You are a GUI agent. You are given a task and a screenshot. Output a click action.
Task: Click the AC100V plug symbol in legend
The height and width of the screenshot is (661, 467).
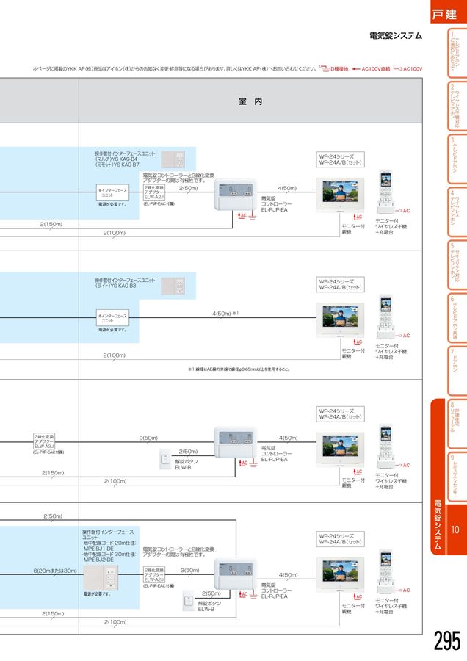coord(397,68)
